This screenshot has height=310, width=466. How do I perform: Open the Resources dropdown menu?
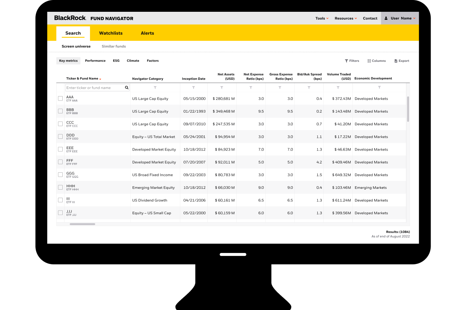click(345, 18)
